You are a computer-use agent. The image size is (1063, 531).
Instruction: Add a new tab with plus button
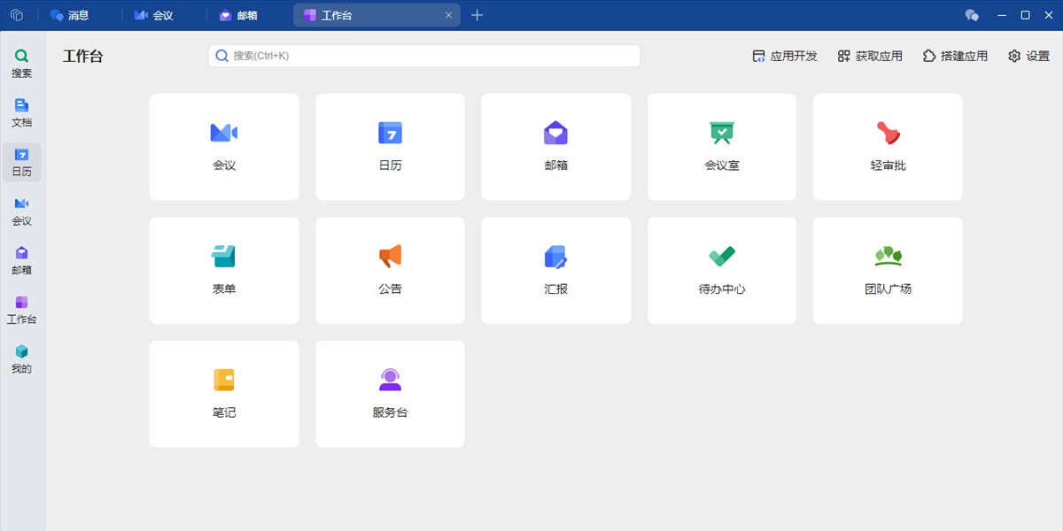(477, 15)
